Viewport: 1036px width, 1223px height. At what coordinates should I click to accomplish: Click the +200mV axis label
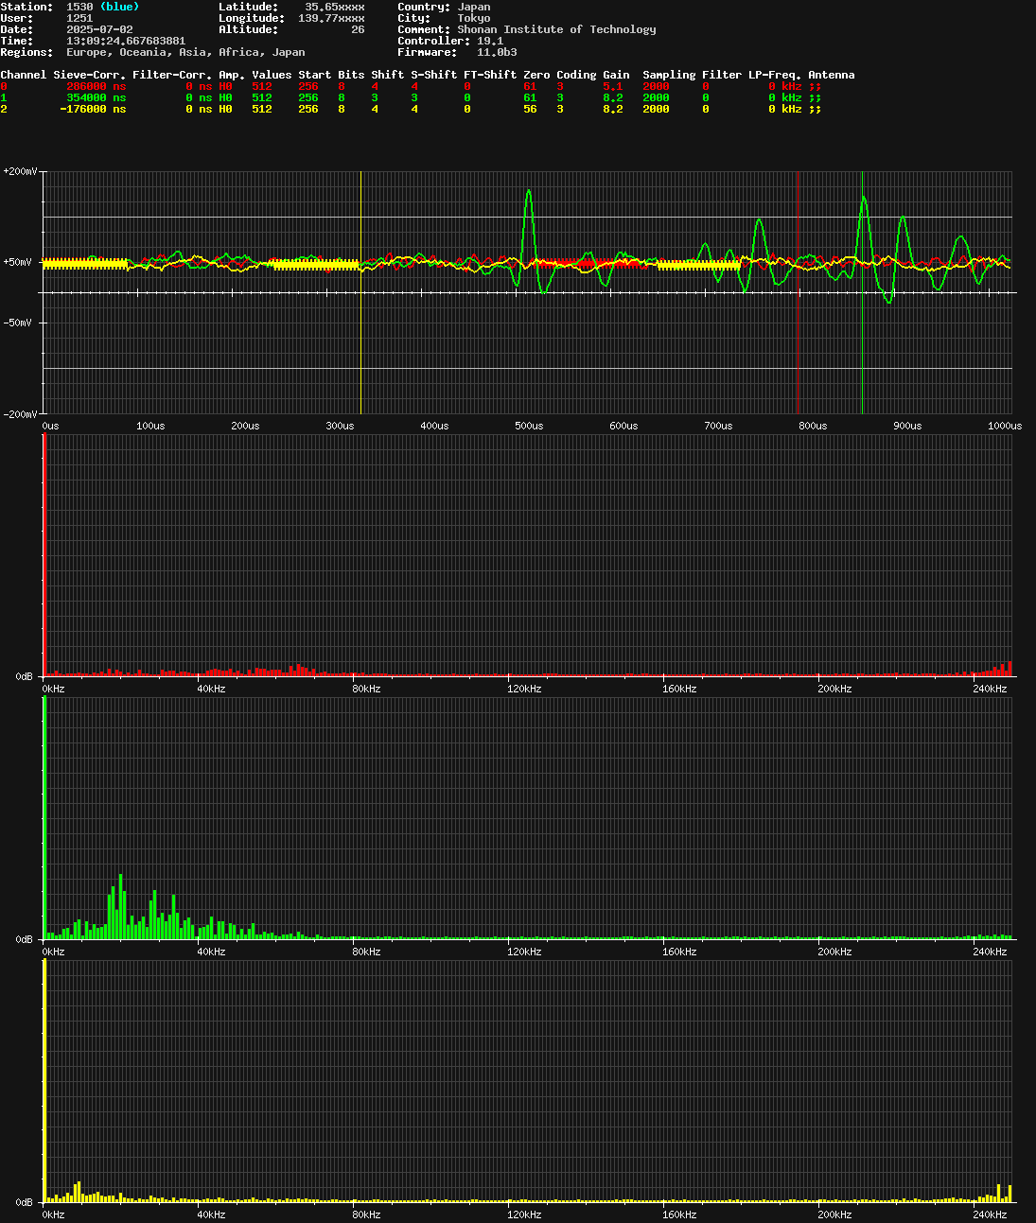coord(20,171)
